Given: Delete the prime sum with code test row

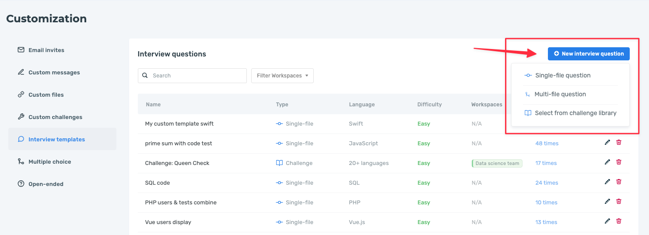Looking at the screenshot, I should [x=619, y=142].
